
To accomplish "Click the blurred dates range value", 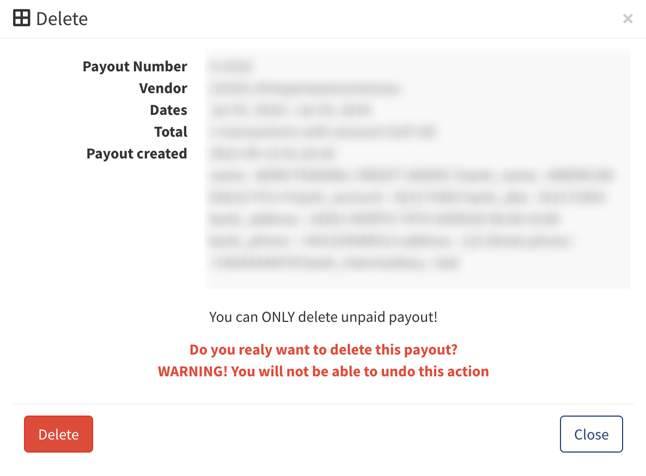I will (290, 110).
